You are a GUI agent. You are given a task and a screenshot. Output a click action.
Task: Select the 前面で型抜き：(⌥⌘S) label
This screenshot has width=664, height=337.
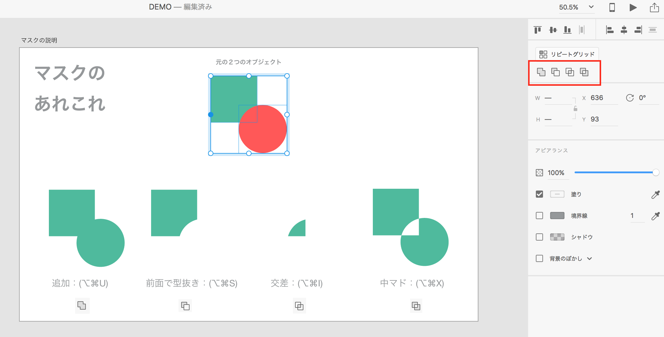(x=192, y=283)
